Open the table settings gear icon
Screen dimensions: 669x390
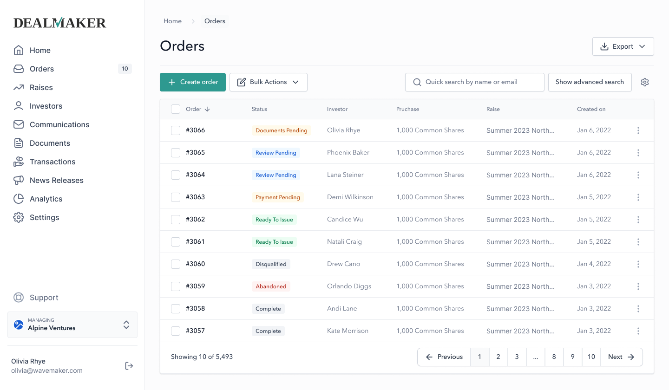coord(645,82)
